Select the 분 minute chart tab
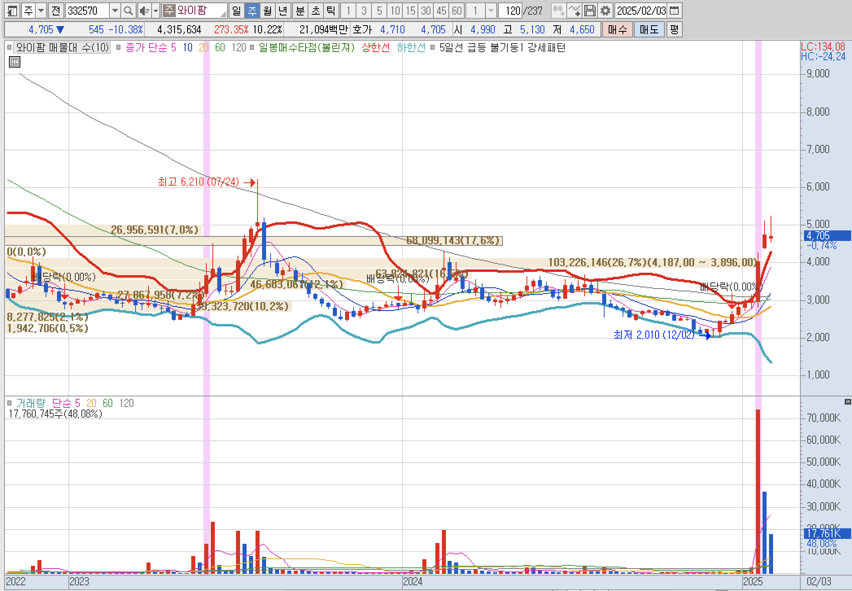This screenshot has height=591, width=852. (x=300, y=11)
